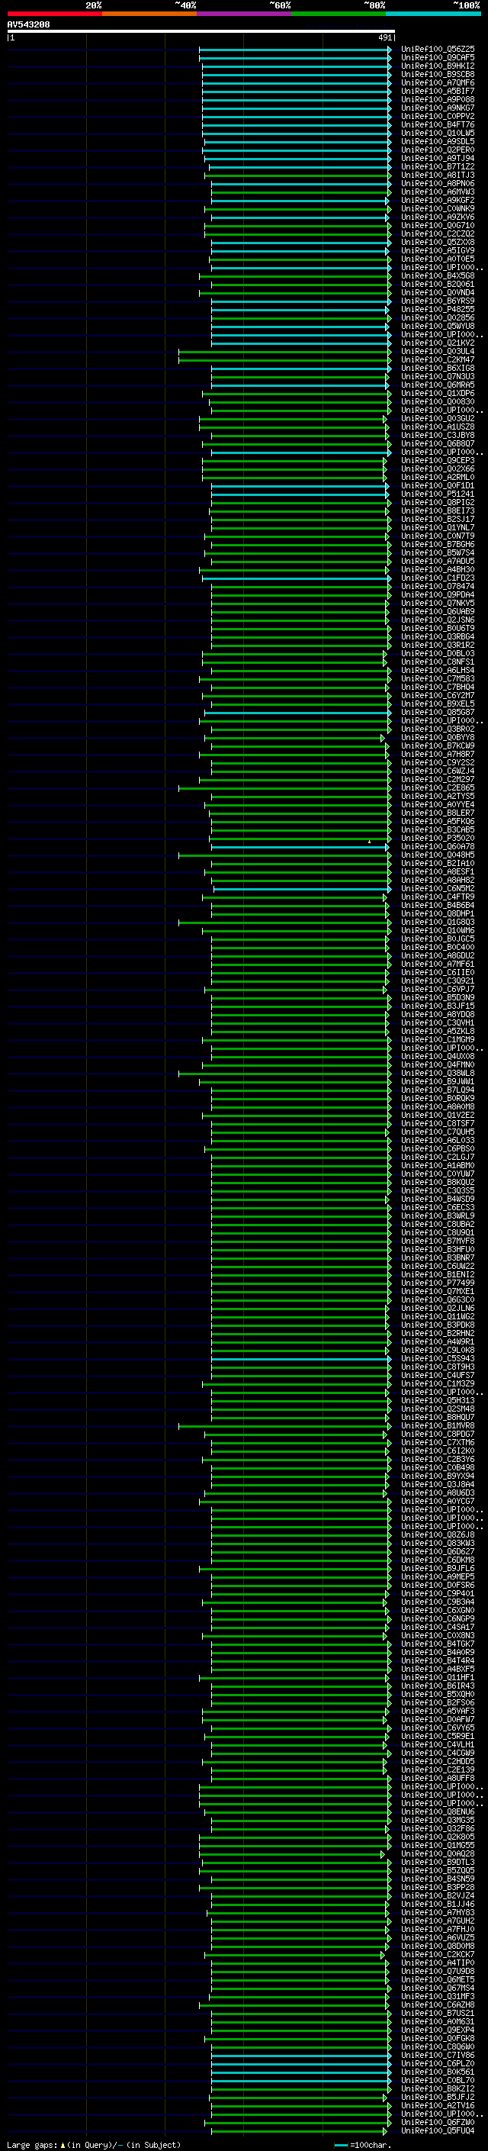This screenshot has width=488, height=2151.
Task: Select hit UniRef100_C6AZM8
Action: point(438,2004)
